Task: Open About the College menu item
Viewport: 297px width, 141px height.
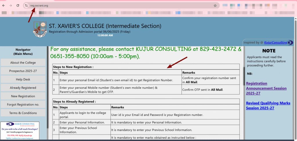Action: pyautogui.click(x=23, y=63)
